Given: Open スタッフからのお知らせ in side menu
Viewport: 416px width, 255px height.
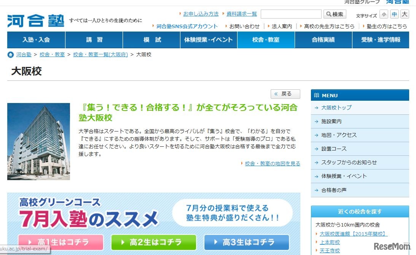Looking at the screenshot, I should pos(360,163).
